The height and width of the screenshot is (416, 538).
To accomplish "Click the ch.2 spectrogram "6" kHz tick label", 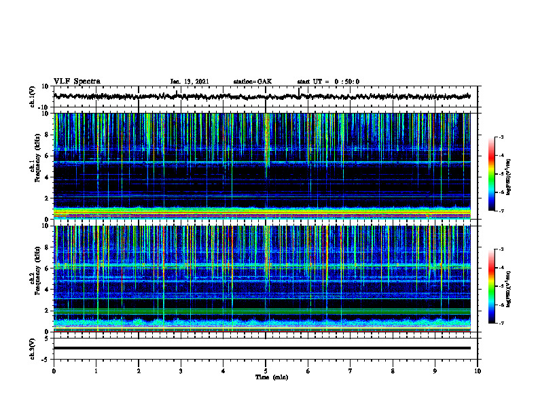I will [x=47, y=268].
